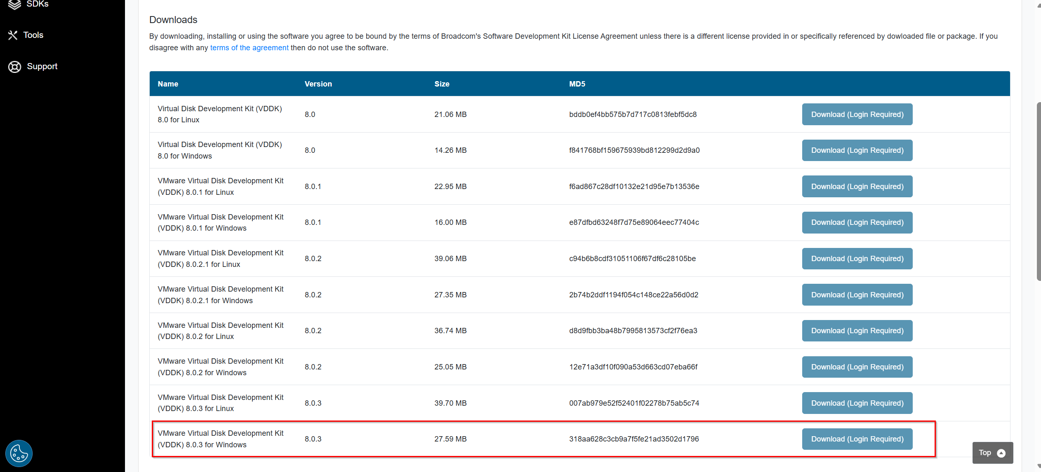1041x472 pixels.
Task: Click name '(VDDK) 8.0.2.1 for Linux' cell
Action: click(x=221, y=259)
